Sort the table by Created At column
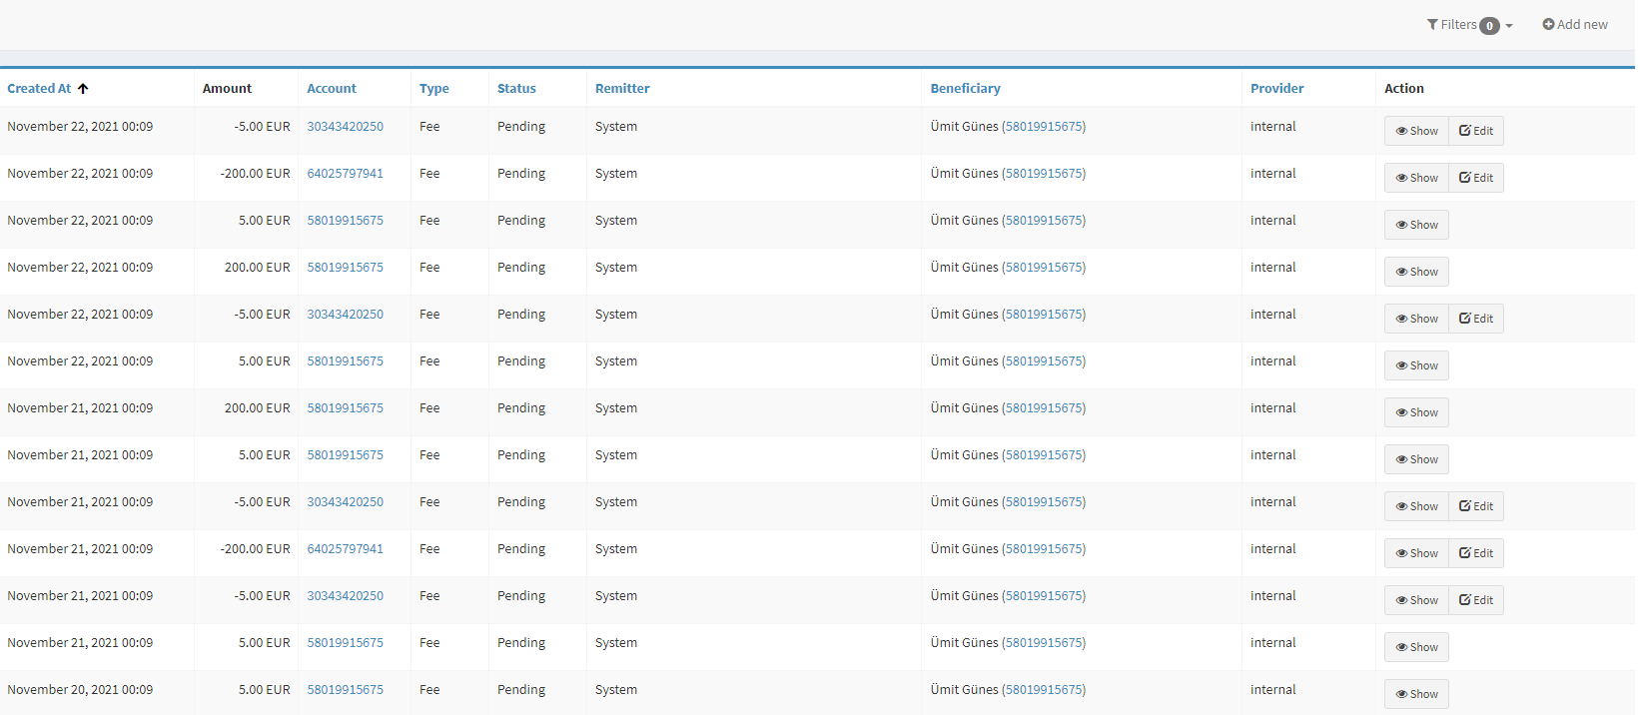 click(39, 89)
